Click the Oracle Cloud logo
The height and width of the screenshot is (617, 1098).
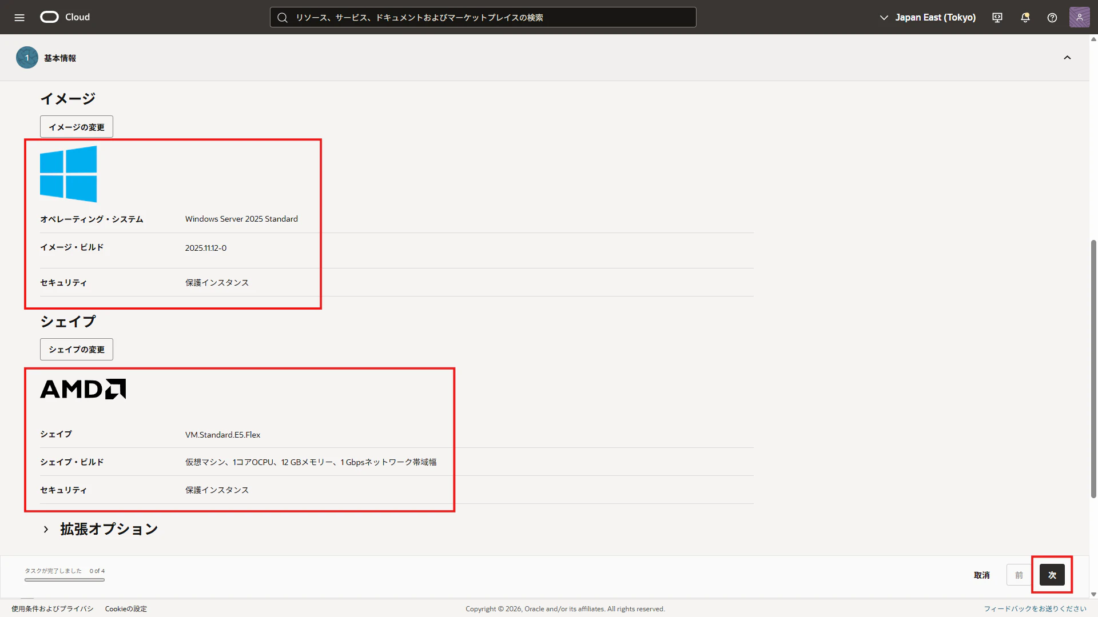pyautogui.click(x=65, y=17)
